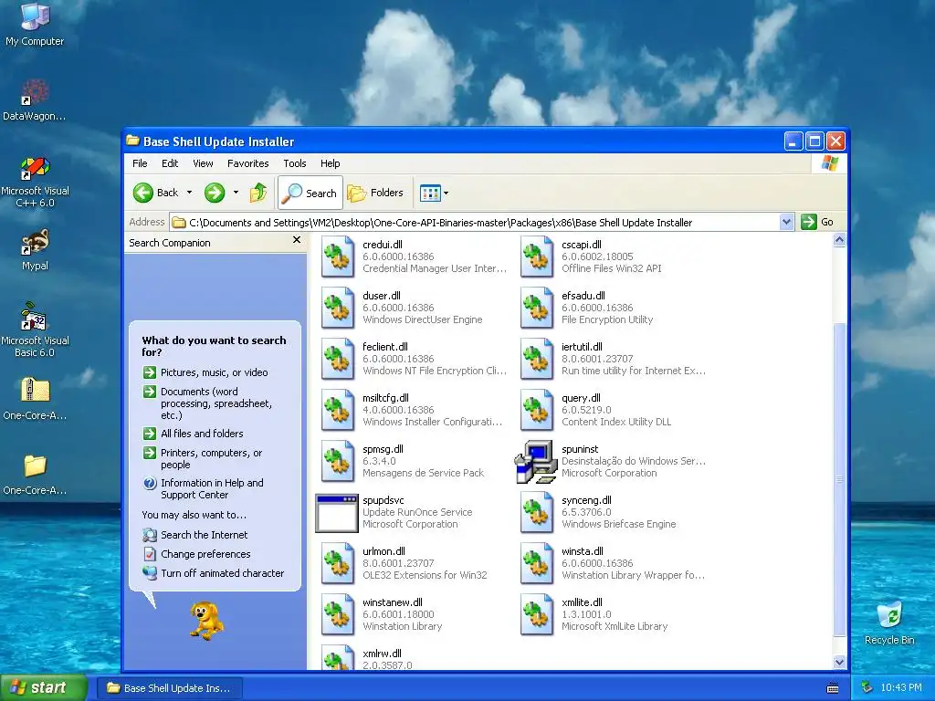
Task: Open the View menu
Action: coord(203,163)
